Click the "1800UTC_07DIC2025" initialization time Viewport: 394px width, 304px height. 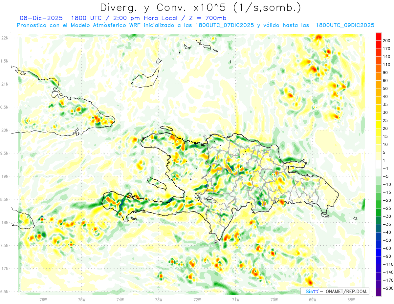pyautogui.click(x=225, y=25)
